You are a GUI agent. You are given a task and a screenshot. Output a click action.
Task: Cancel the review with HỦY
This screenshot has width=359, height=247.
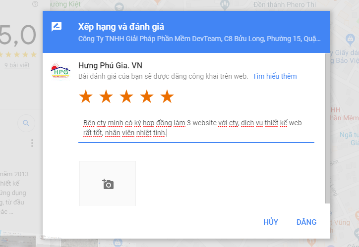click(x=271, y=222)
